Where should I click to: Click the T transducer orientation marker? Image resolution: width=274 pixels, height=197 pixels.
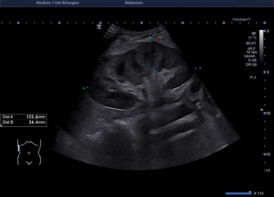[x=99, y=27]
